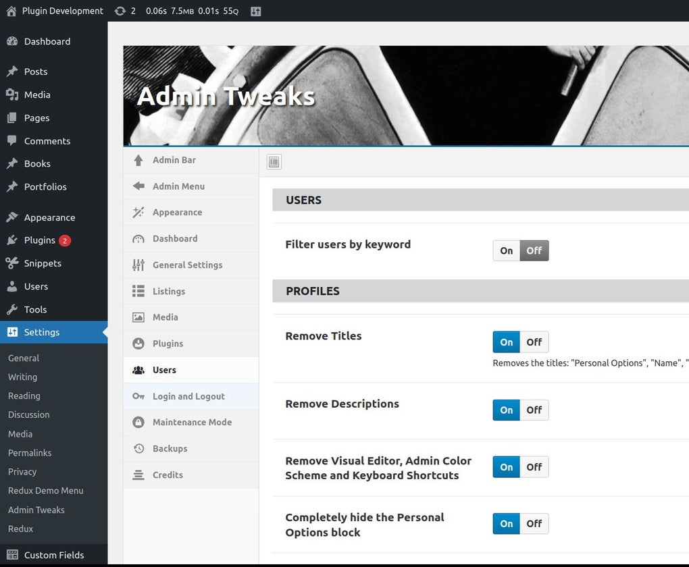Click the Media image icon in settings navigation
689x567 pixels.
click(x=137, y=317)
